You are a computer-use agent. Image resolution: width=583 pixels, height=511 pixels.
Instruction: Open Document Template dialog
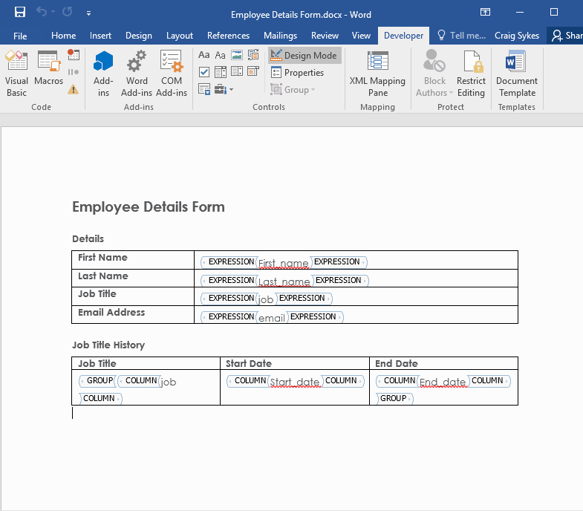pos(516,74)
